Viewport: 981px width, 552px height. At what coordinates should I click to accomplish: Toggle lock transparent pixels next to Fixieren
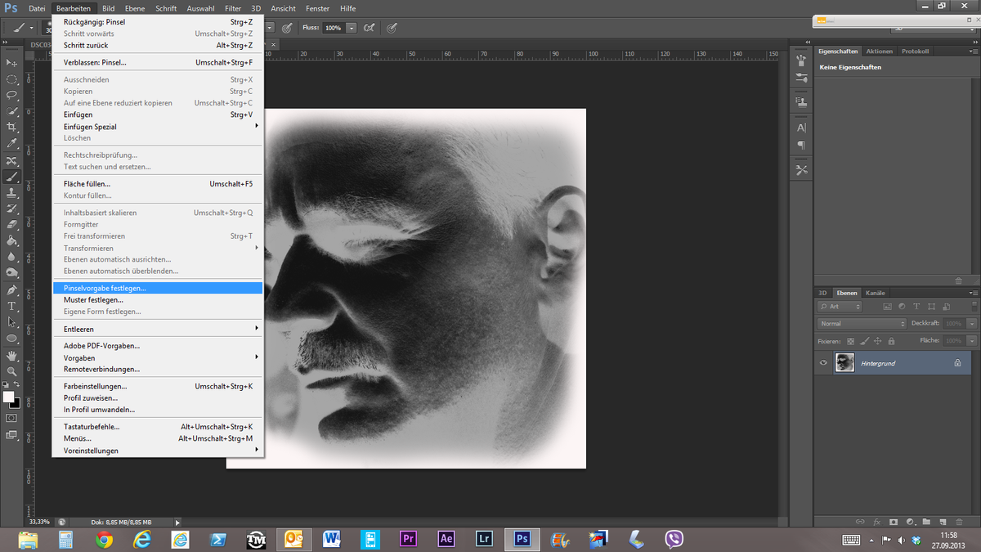850,340
